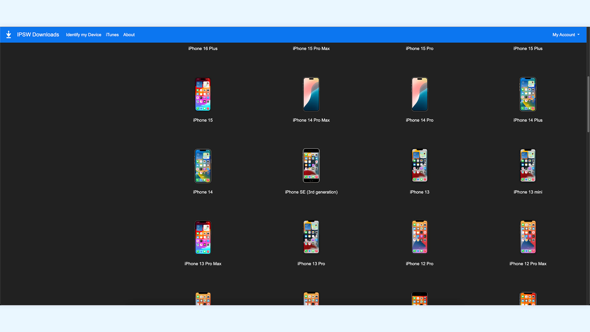This screenshot has height=332, width=590.
Task: Click the IPSW Downloads logo icon
Action: 9,34
